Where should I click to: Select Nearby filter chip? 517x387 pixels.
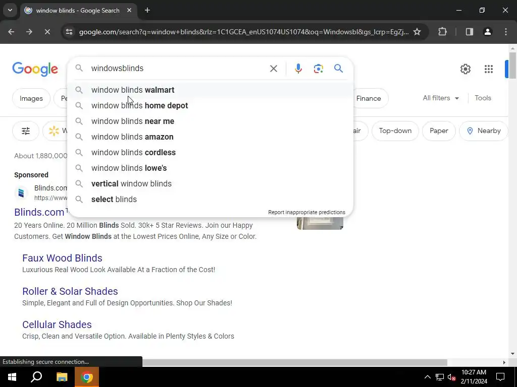click(x=484, y=131)
